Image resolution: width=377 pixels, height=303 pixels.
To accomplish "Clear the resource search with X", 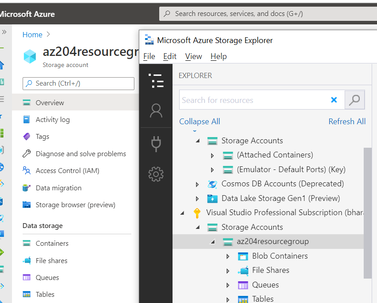I will pos(334,100).
